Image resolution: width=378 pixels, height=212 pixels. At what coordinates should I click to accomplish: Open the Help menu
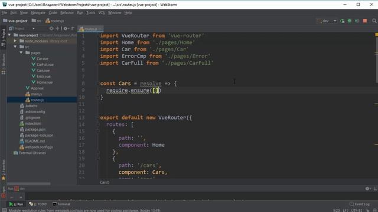[x=128, y=13]
